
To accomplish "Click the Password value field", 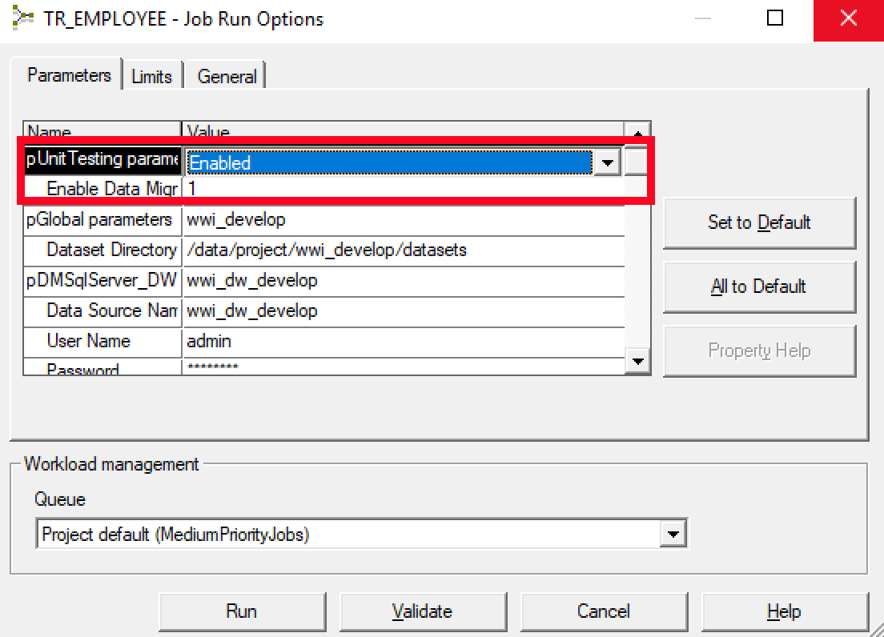I will (320, 367).
